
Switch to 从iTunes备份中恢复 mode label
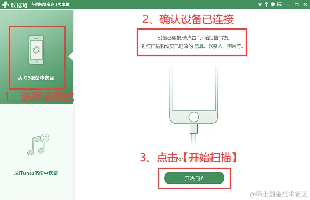36,173
